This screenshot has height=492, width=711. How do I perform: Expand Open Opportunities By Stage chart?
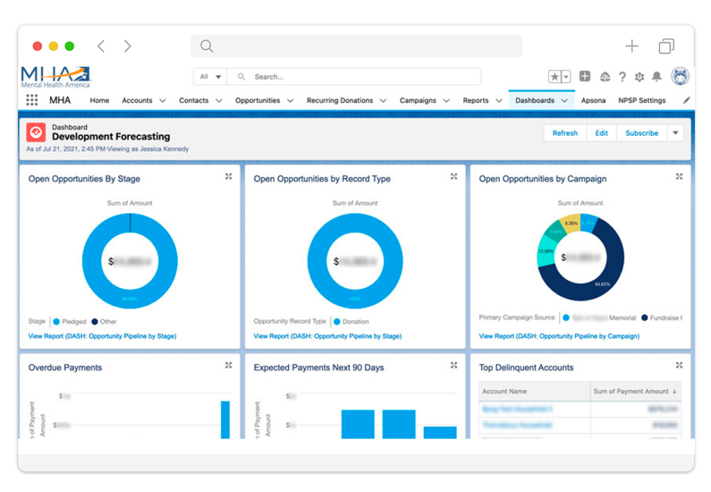coord(228,177)
